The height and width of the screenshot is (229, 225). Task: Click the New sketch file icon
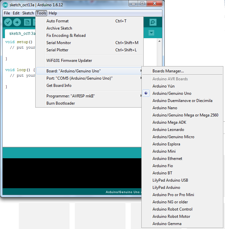pos(27,22)
